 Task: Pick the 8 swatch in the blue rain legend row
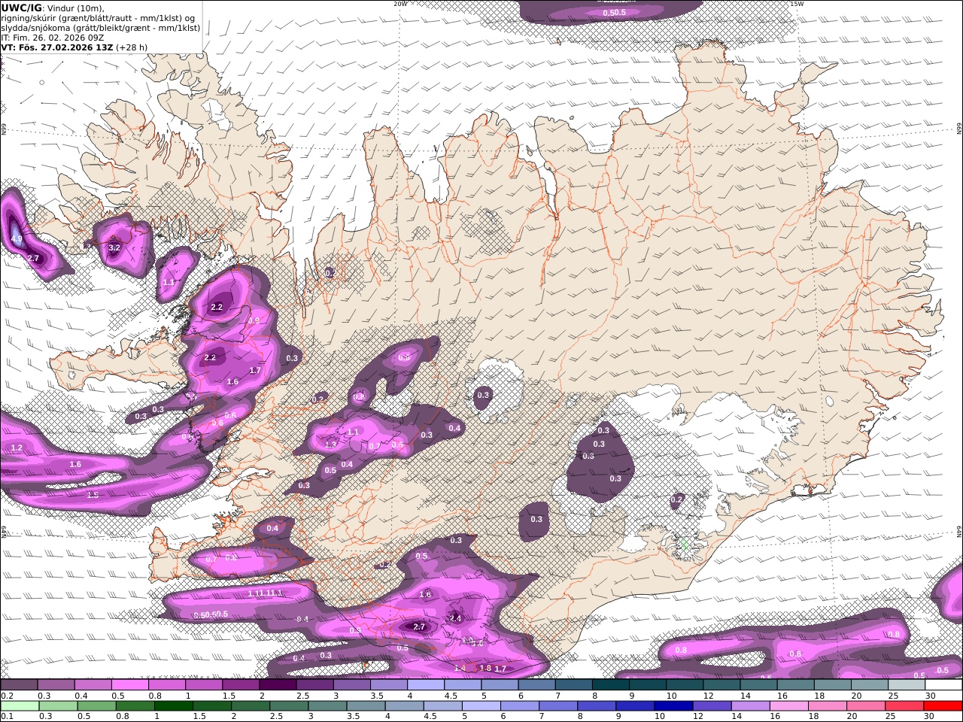(x=596, y=705)
